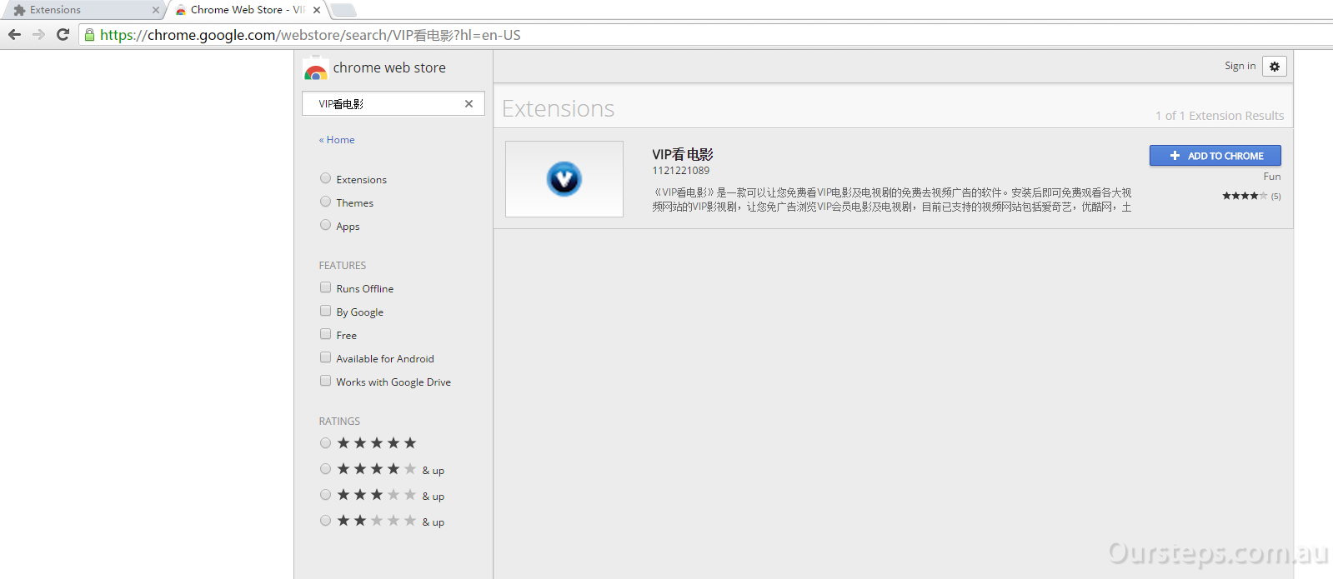Go back via the Home link
Viewport: 1333px width, 579px height.
(x=338, y=140)
